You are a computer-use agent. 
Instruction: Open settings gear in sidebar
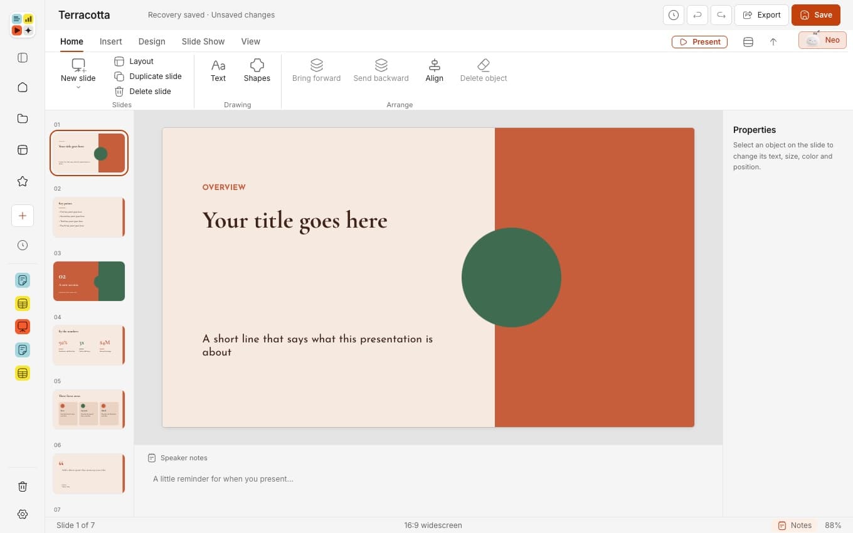[23, 514]
